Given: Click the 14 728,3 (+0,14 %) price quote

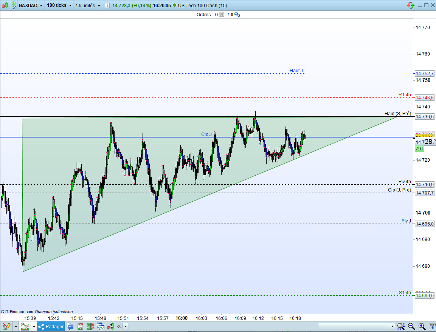Looking at the screenshot, I should click(x=132, y=6).
